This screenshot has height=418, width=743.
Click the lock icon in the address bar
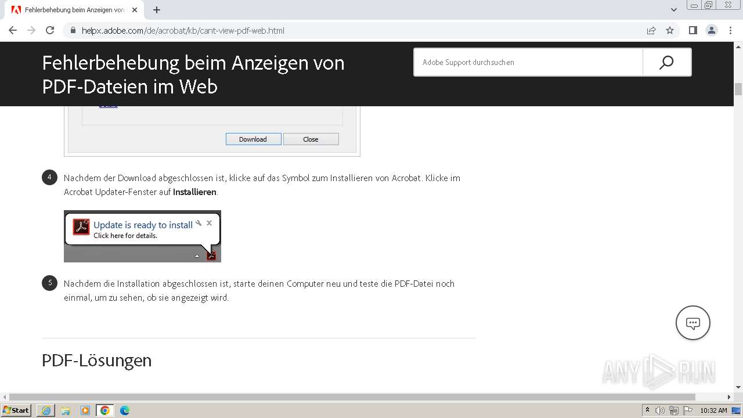(73, 30)
